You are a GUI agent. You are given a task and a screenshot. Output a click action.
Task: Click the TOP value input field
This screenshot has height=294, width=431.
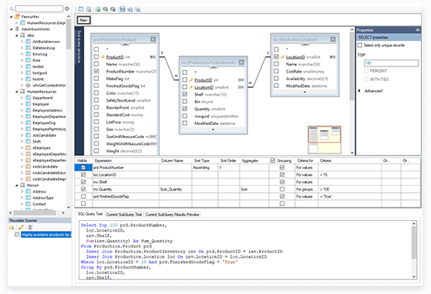391,63
